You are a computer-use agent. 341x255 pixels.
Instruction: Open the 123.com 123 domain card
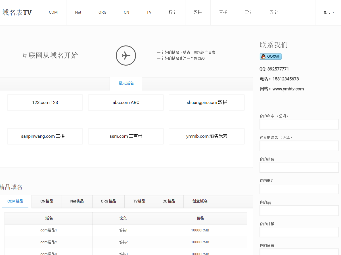pyautogui.click(x=45, y=103)
